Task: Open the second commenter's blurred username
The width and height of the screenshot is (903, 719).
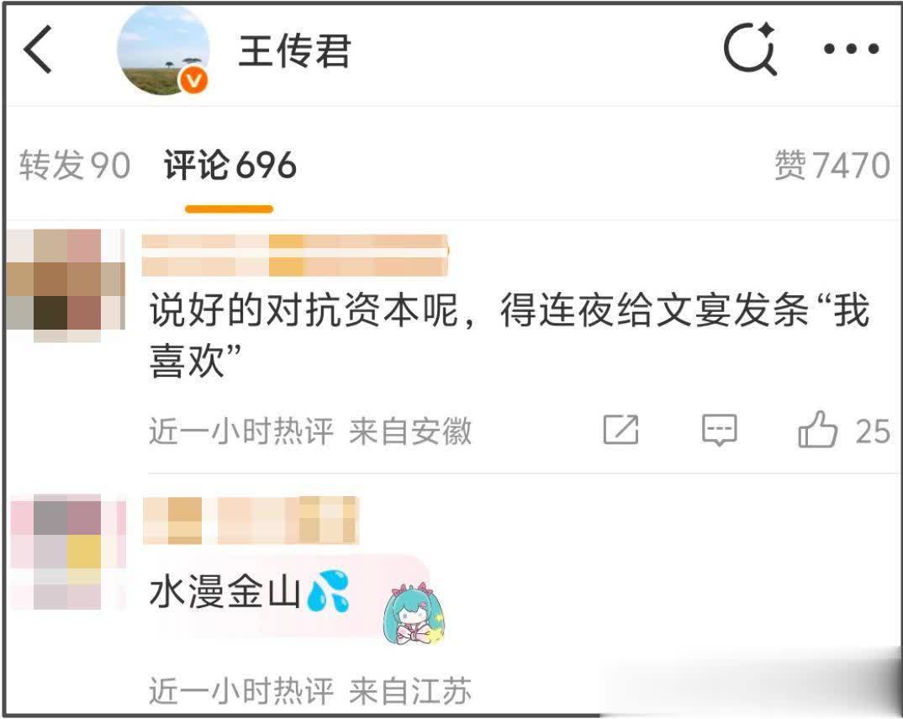Action: (251, 521)
